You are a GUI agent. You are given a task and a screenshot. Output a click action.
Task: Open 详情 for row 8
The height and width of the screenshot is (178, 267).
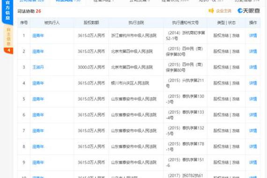click(x=253, y=147)
